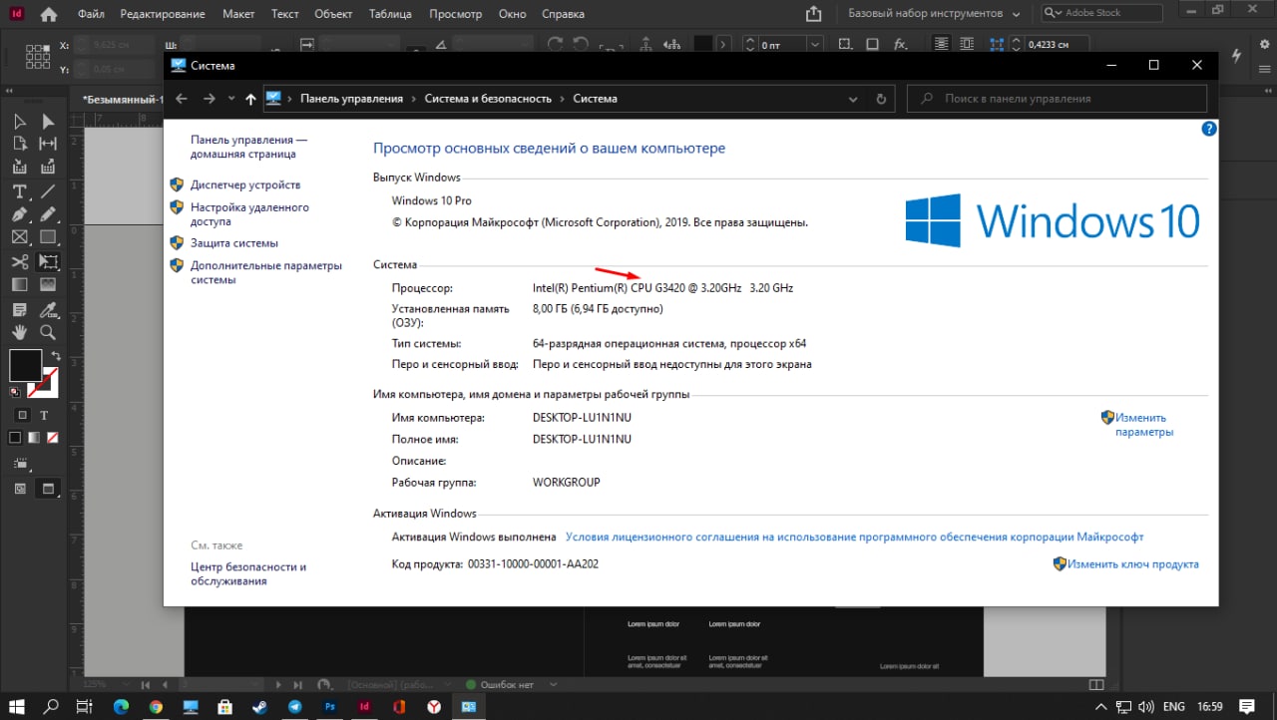Image resolution: width=1277 pixels, height=720 pixels.
Task: Select the Gradient Swatch tool in InDesign
Action: click(x=19, y=285)
